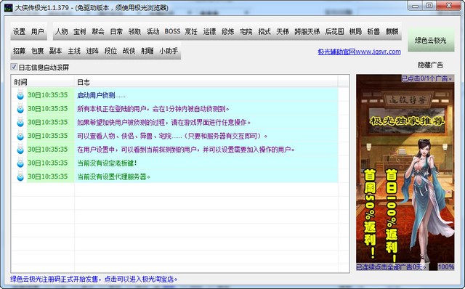
Task: Select the 战侠 toolbar item
Action: pos(129,51)
